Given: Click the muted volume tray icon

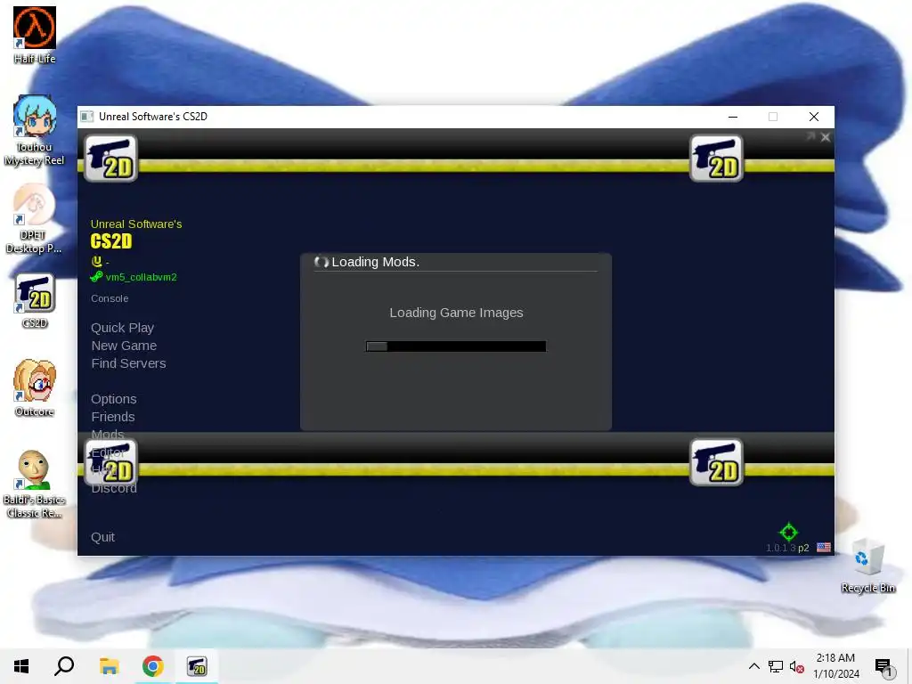Looking at the screenshot, I should (797, 666).
